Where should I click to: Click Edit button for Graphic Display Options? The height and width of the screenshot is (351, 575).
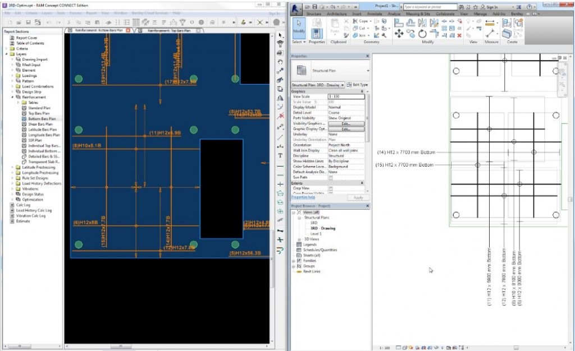pyautogui.click(x=346, y=129)
